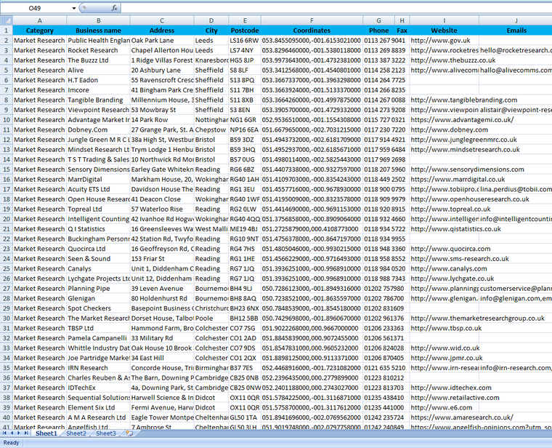552x448 pixels.
Task: Select postcode cell LS16 6RW
Action: coord(245,40)
